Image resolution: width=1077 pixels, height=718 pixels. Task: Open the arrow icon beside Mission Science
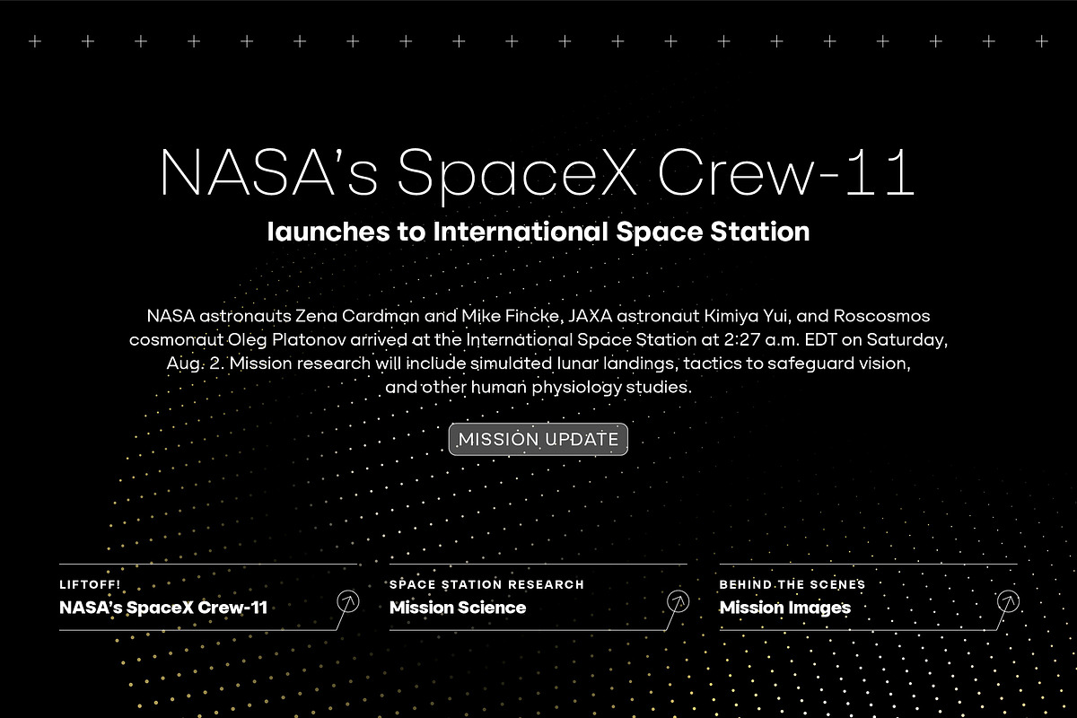678,601
